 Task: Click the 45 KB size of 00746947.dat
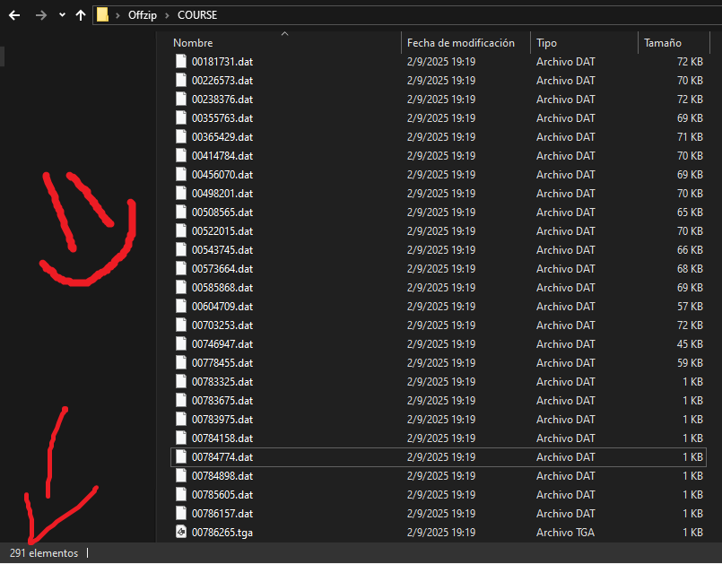[690, 344]
